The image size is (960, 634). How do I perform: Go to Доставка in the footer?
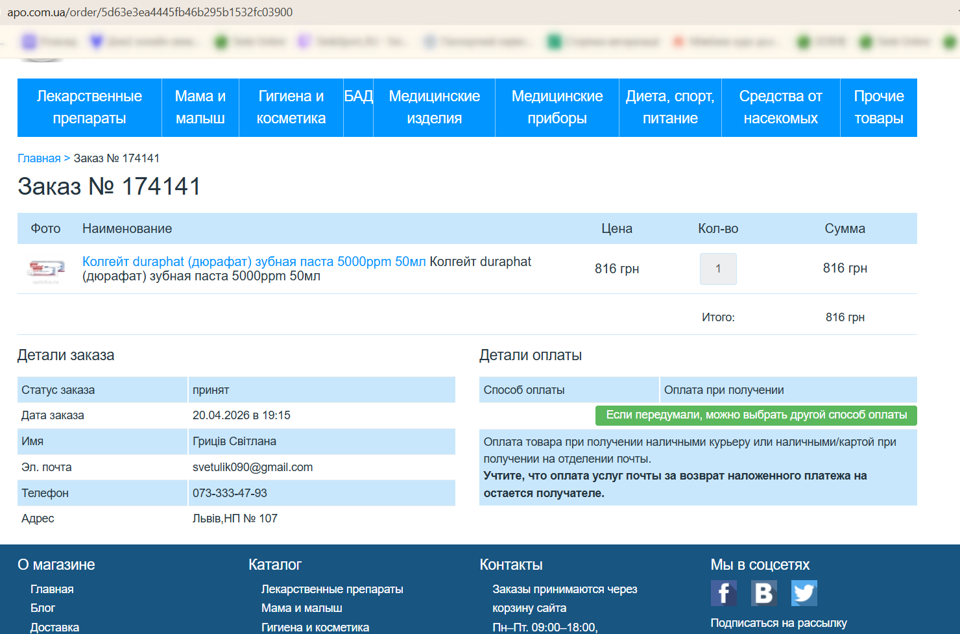coord(54,628)
